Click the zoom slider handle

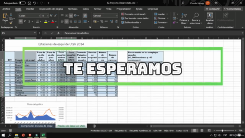tap(222, 130)
